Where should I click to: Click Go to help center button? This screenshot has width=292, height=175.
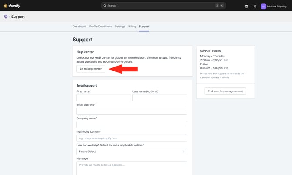(x=91, y=69)
